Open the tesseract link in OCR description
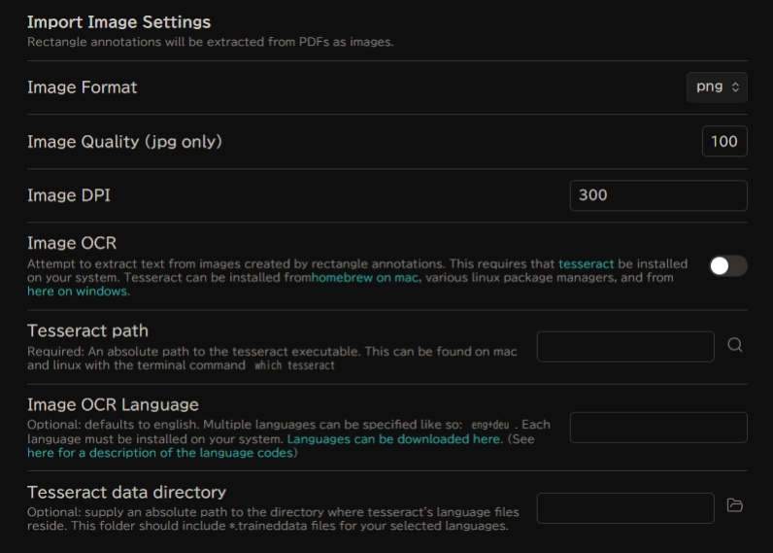The height and width of the screenshot is (553, 773). (x=587, y=263)
